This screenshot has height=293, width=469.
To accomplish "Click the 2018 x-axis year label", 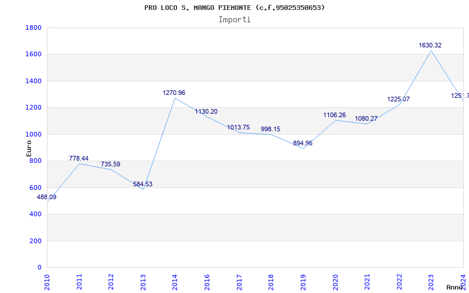I will pyautogui.click(x=271, y=282).
